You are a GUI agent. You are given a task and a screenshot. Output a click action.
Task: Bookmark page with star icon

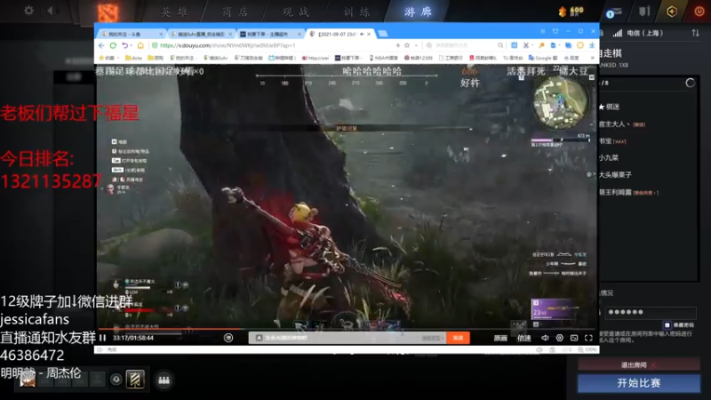click(407, 45)
